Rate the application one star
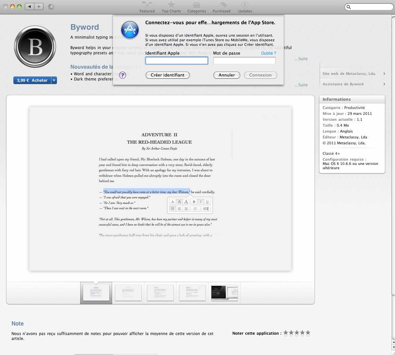395x355 pixels. pyautogui.click(x=286, y=333)
